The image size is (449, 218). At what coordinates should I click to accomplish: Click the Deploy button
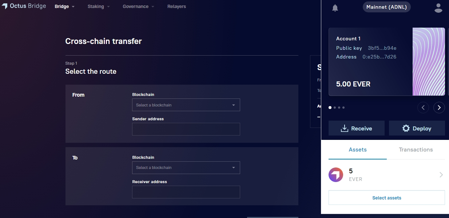pos(417,128)
